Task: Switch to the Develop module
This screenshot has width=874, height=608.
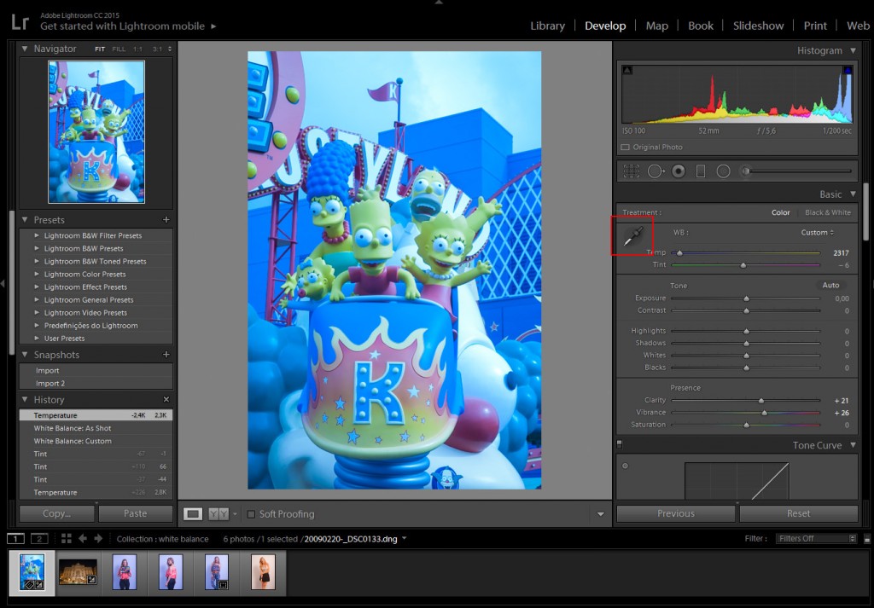Action: (x=605, y=26)
